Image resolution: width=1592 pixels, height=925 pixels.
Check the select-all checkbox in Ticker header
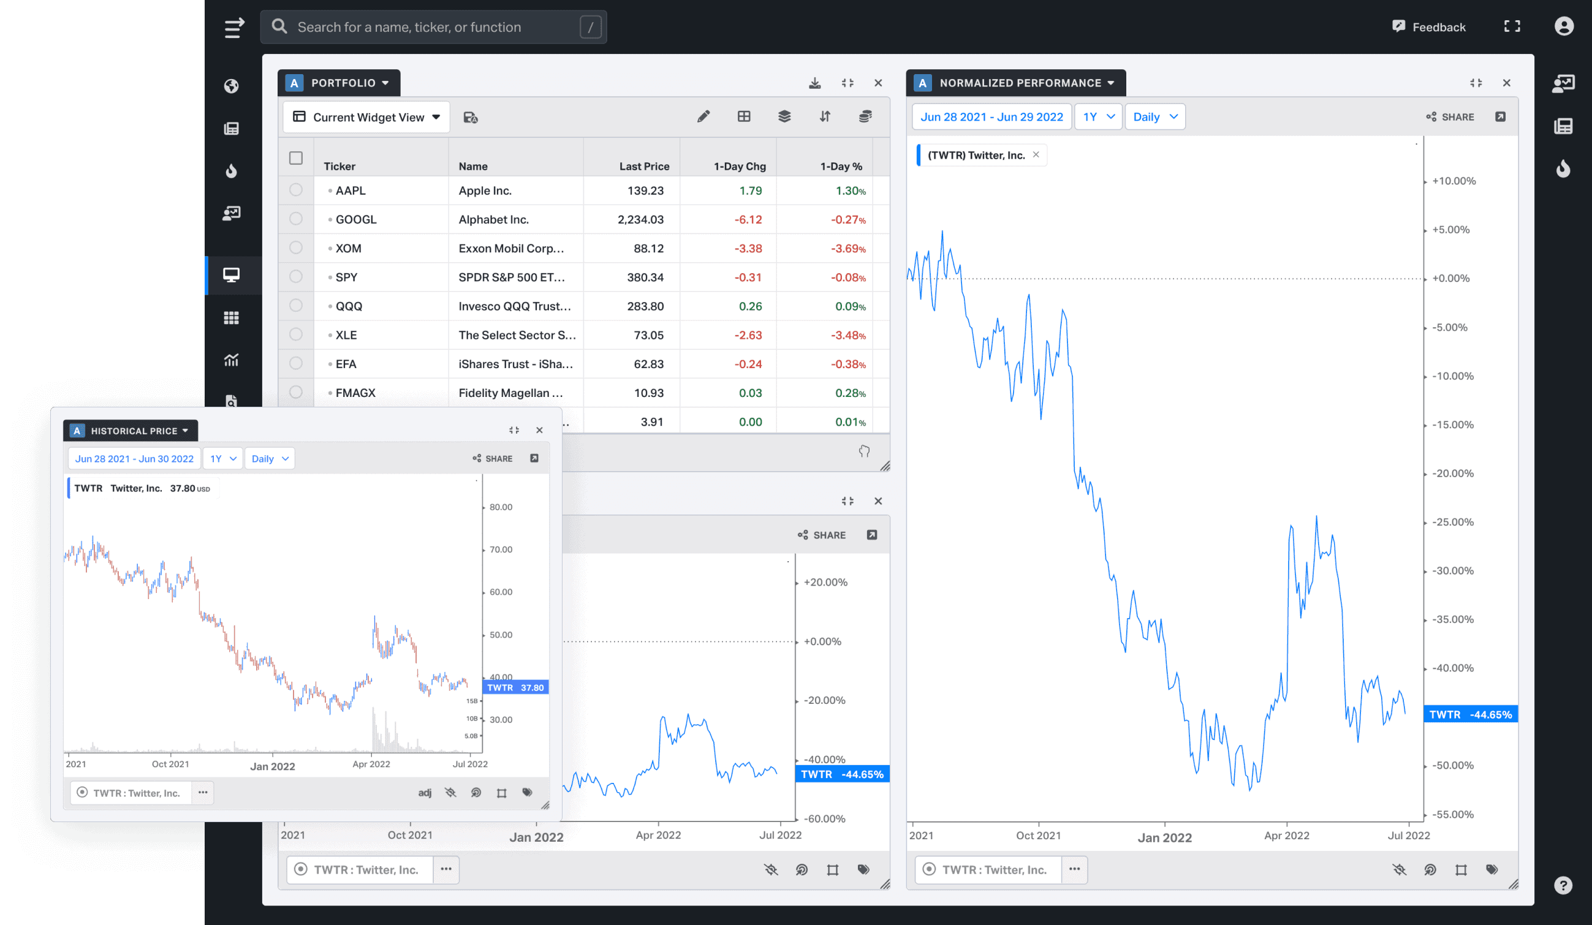[295, 158]
